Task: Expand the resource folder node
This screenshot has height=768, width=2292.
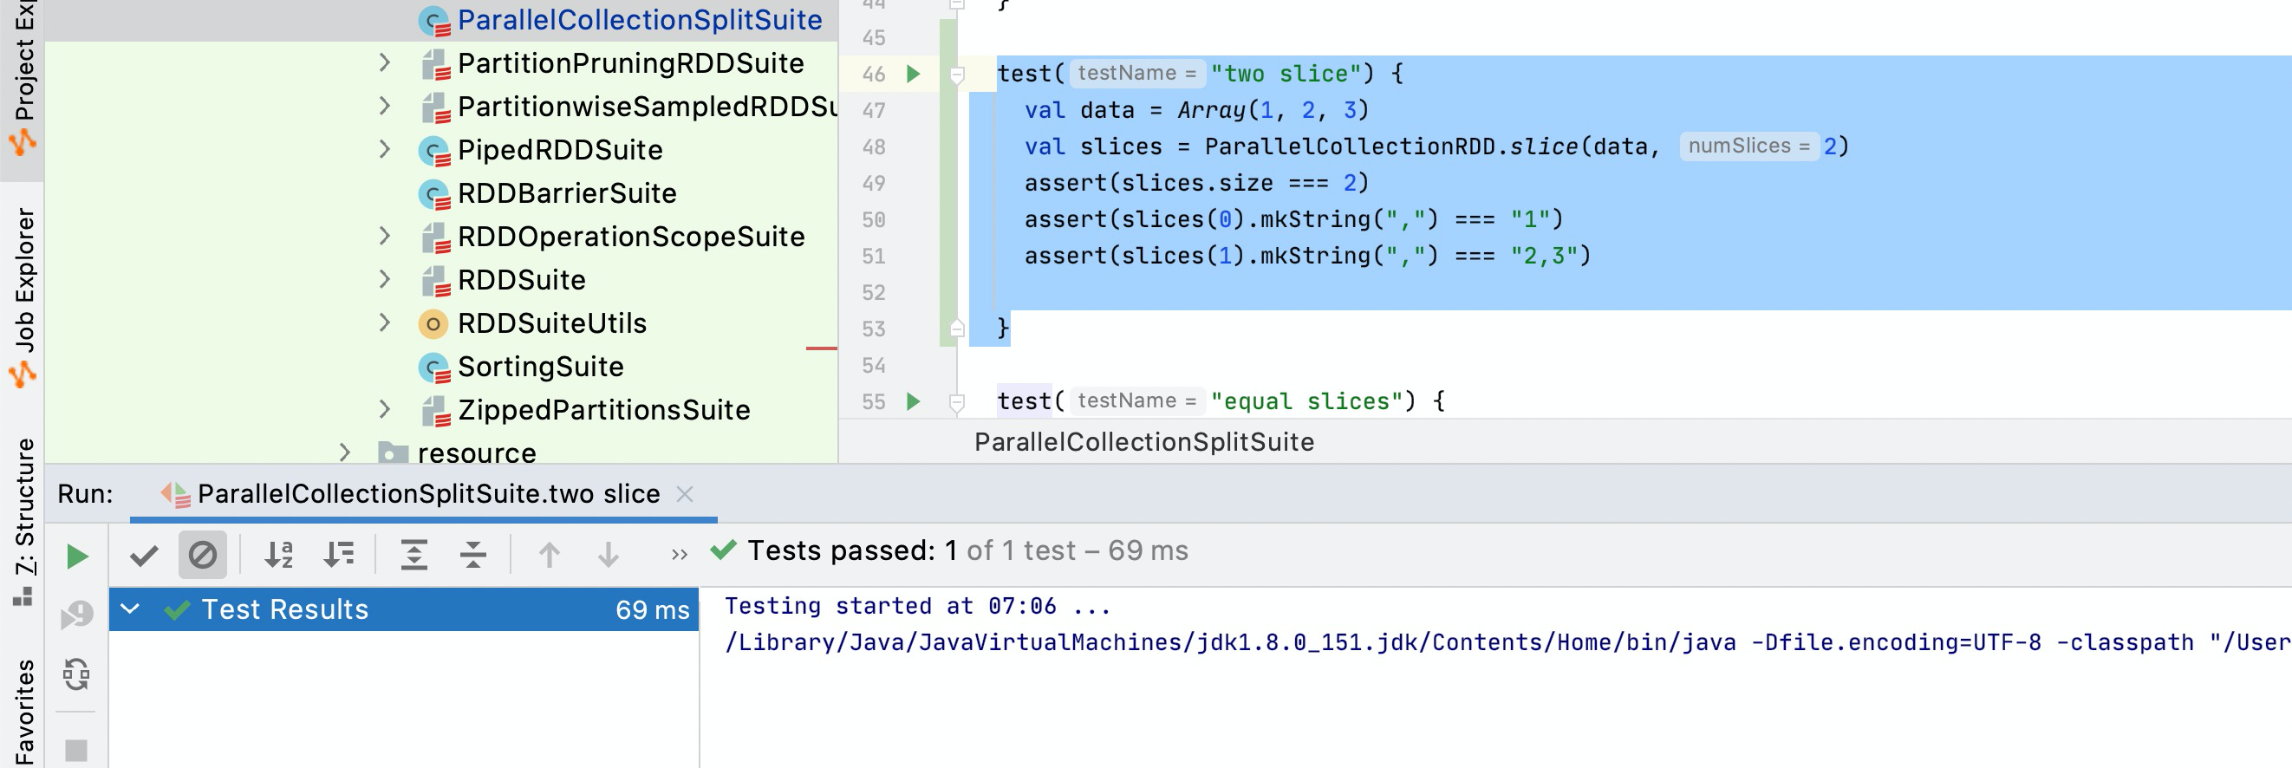Action: pyautogui.click(x=344, y=453)
